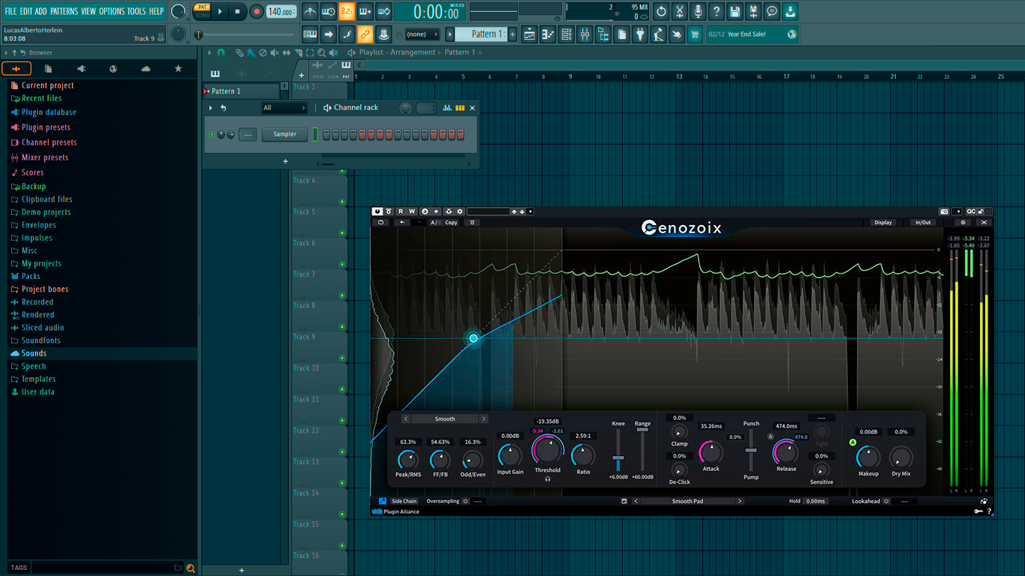Click the Knee slider
This screenshot has width=1025, height=576.
tap(618, 451)
